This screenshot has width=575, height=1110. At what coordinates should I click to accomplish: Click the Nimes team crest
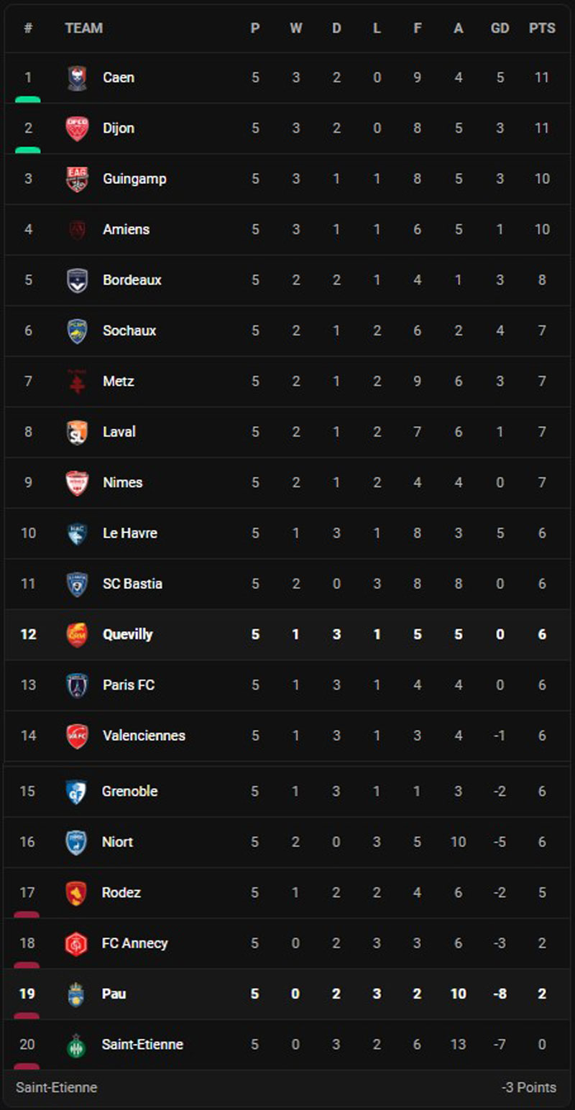pos(77,483)
